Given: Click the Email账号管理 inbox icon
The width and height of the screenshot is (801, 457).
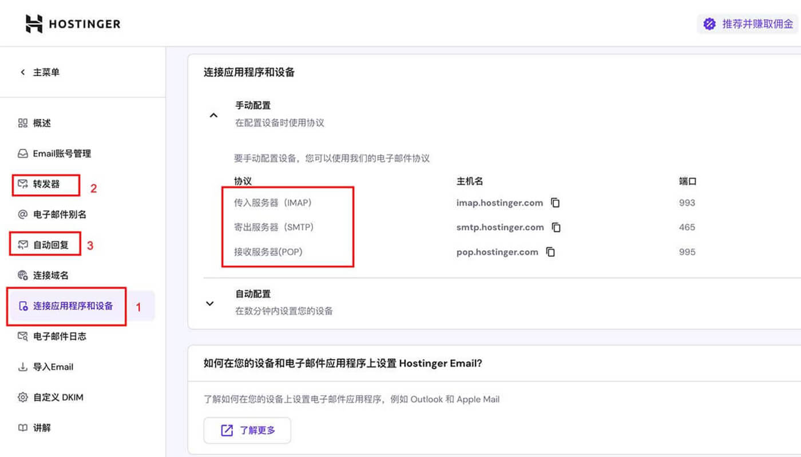Looking at the screenshot, I should [x=23, y=154].
